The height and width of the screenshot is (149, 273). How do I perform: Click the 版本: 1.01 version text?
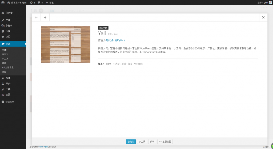[113, 34]
